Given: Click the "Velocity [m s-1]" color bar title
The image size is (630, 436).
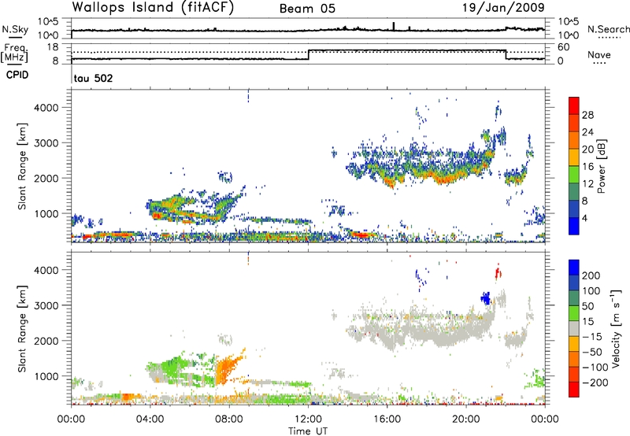Looking at the screenshot, I should tap(616, 328).
